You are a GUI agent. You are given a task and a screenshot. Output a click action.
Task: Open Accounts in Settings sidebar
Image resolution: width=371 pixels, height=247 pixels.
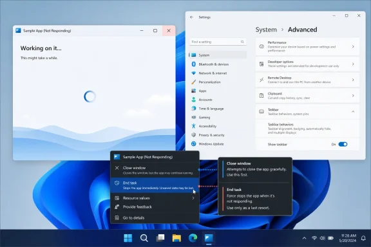point(218,100)
